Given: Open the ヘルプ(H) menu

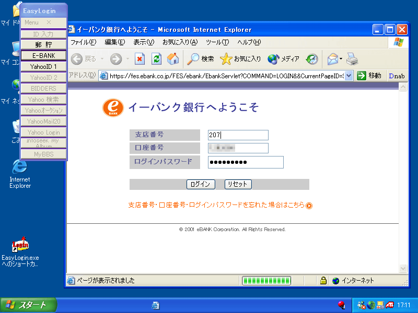Looking at the screenshot, I should 249,42.
